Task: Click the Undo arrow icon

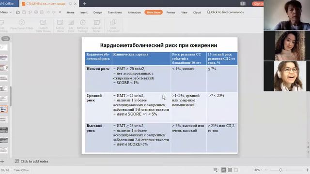Action: [48, 12]
